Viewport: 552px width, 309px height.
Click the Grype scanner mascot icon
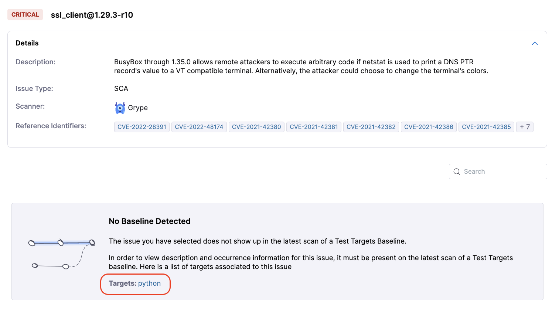(x=120, y=108)
